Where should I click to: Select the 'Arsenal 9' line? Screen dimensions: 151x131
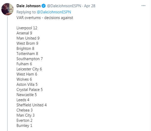24,33
